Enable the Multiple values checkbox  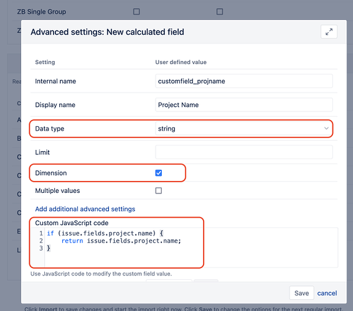pos(159,191)
